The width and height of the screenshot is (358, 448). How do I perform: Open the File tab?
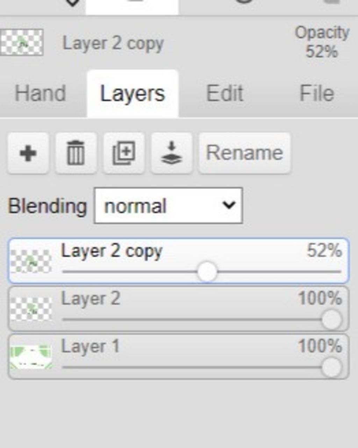click(x=317, y=94)
